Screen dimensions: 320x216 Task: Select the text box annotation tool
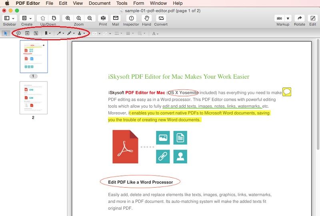[x=27, y=33]
